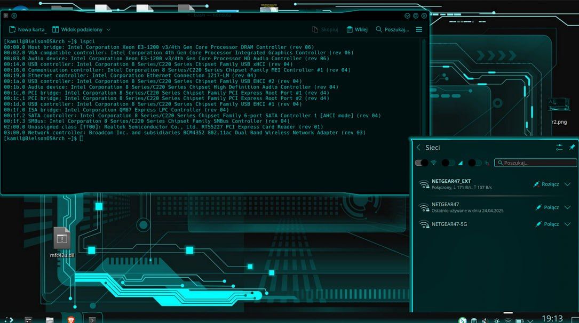The image size is (579, 323).
Task: Open the settings sliders icon in taskbar
Action: pos(28,320)
